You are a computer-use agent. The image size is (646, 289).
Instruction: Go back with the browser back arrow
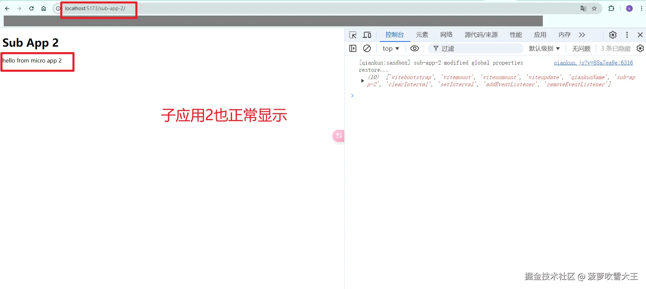(7, 8)
